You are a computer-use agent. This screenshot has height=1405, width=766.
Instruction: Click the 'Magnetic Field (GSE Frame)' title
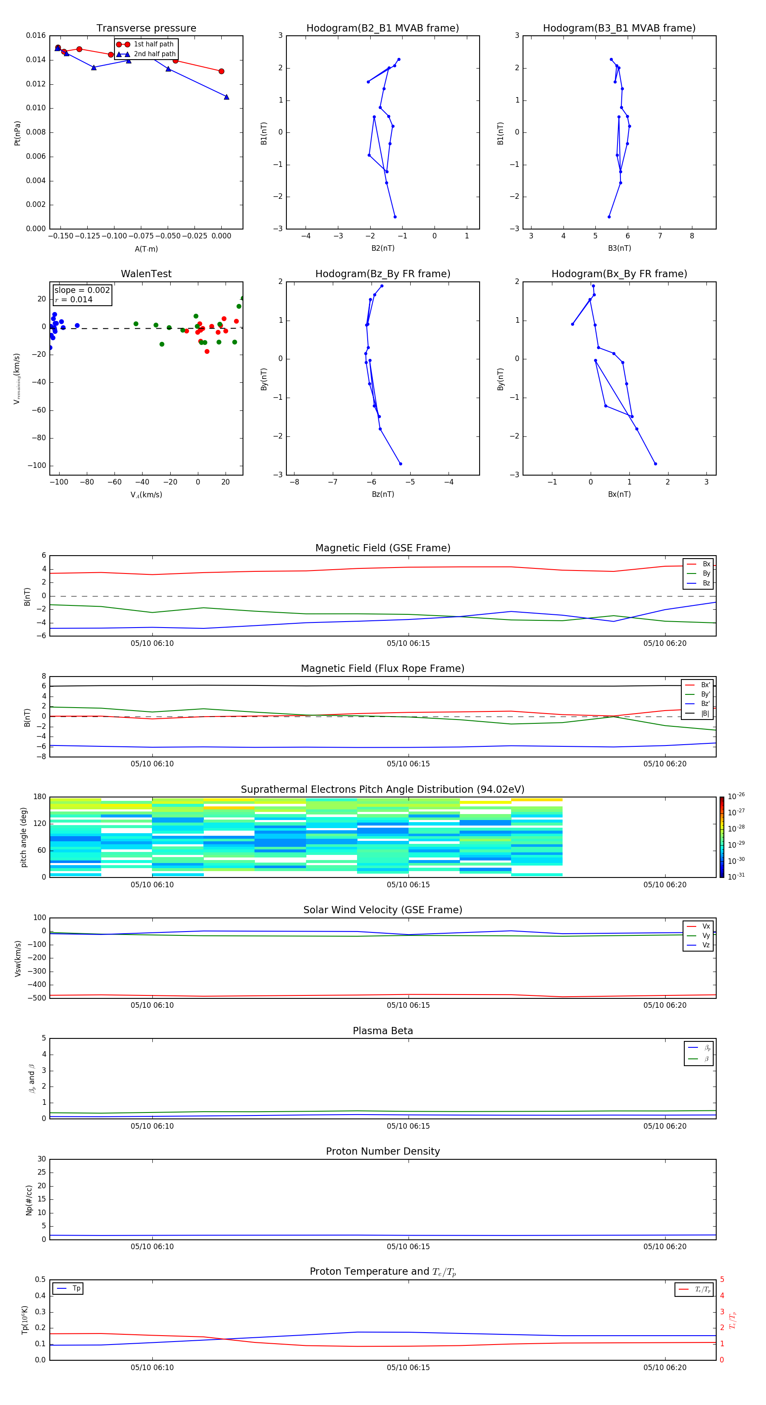[383, 548]
